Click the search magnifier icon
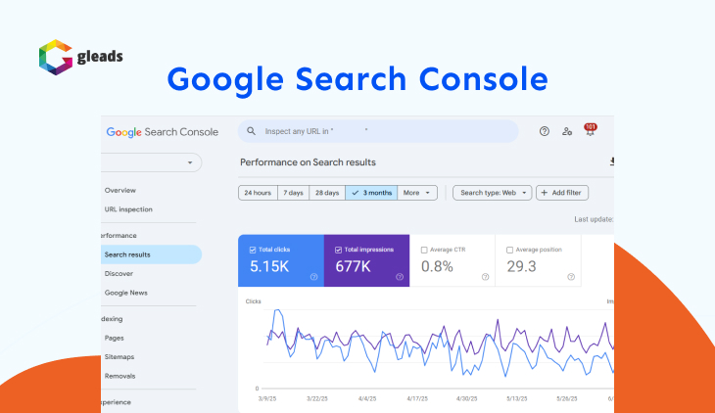The height and width of the screenshot is (413, 715). 252,131
